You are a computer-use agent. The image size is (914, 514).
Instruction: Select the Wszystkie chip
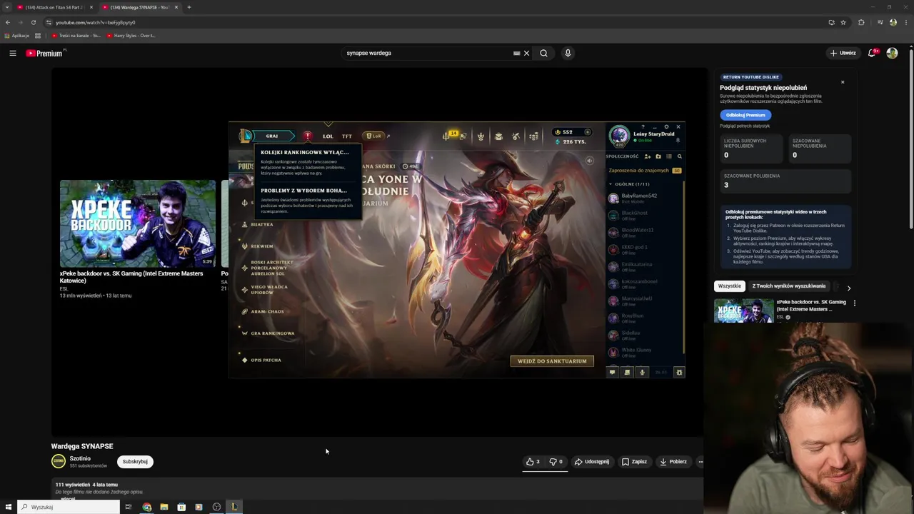pos(729,286)
